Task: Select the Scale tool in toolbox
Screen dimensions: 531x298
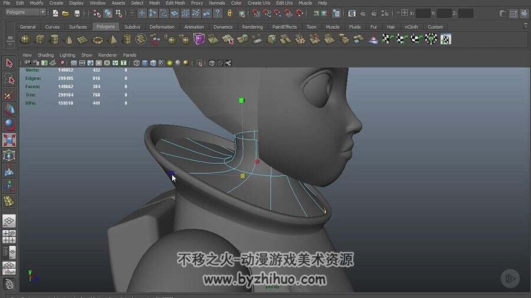Action: tap(9, 140)
